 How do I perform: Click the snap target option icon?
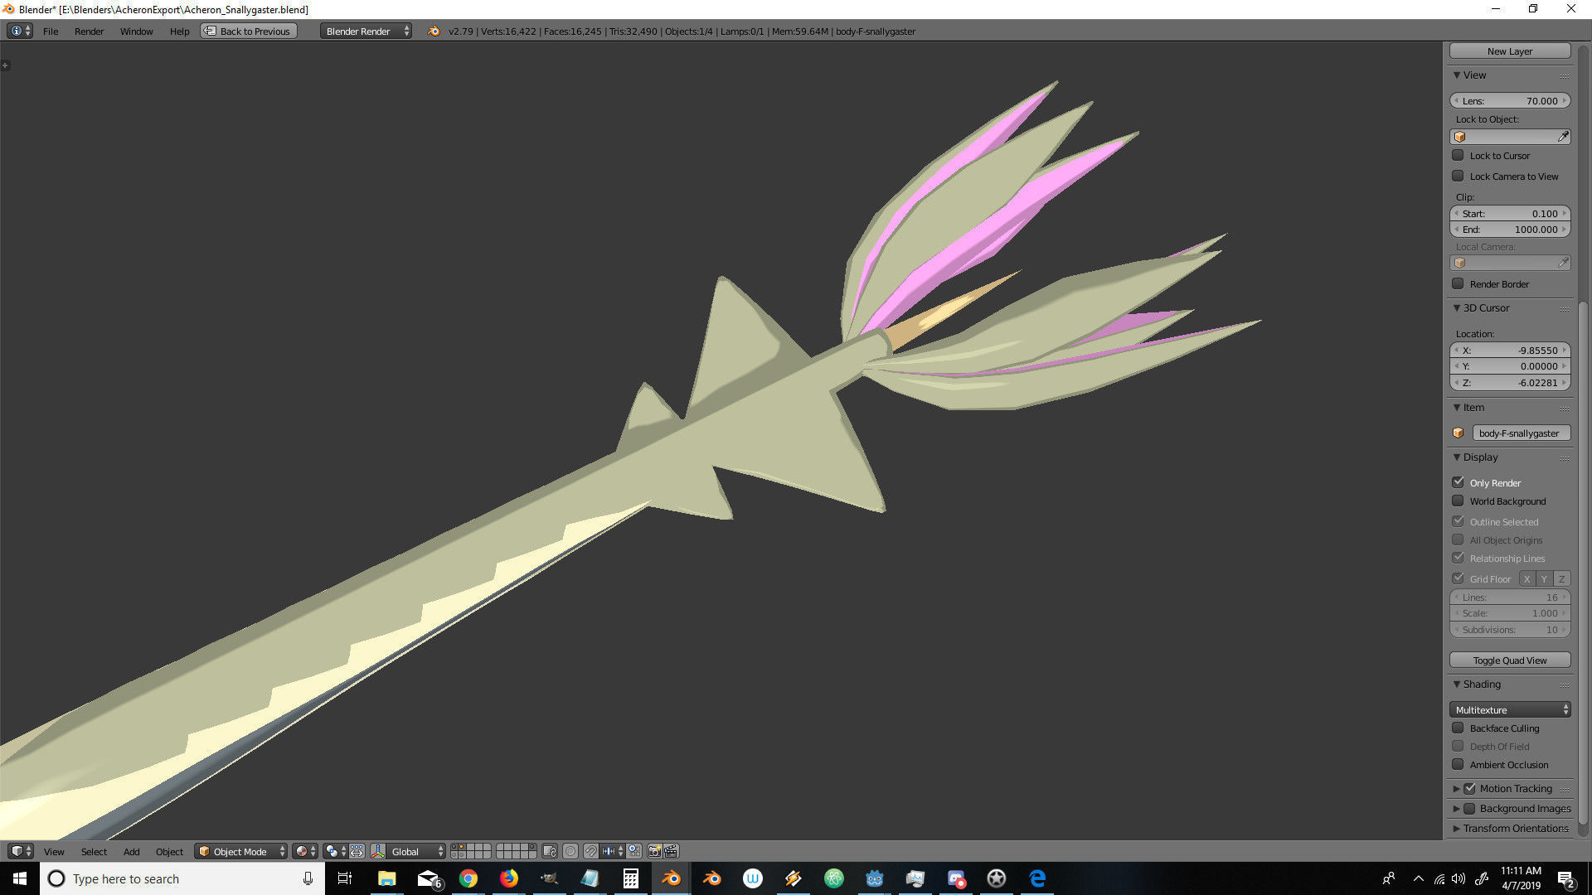(634, 851)
